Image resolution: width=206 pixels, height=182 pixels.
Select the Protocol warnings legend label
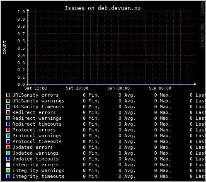pos(37,136)
